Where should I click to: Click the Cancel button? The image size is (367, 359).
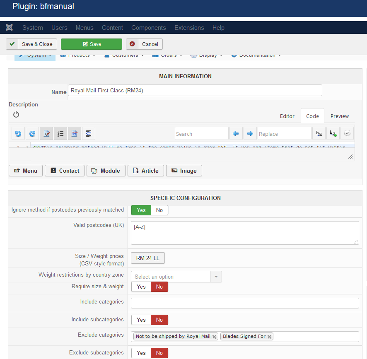(144, 44)
